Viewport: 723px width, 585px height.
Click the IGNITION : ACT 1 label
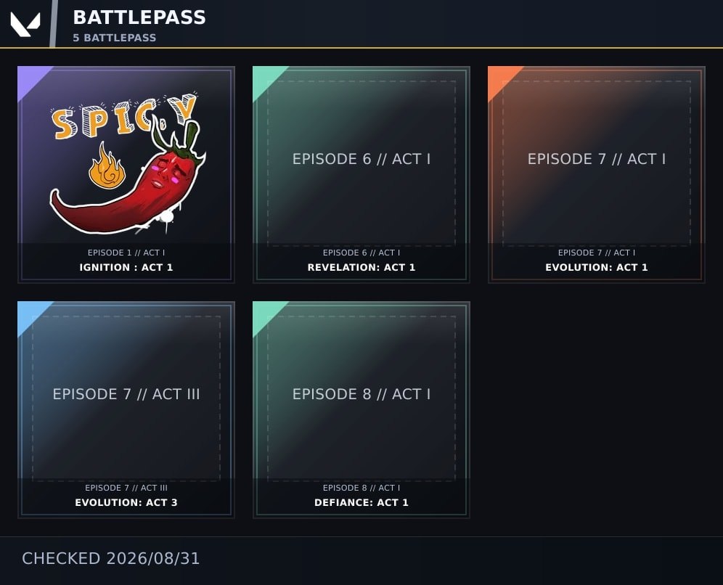coord(126,267)
